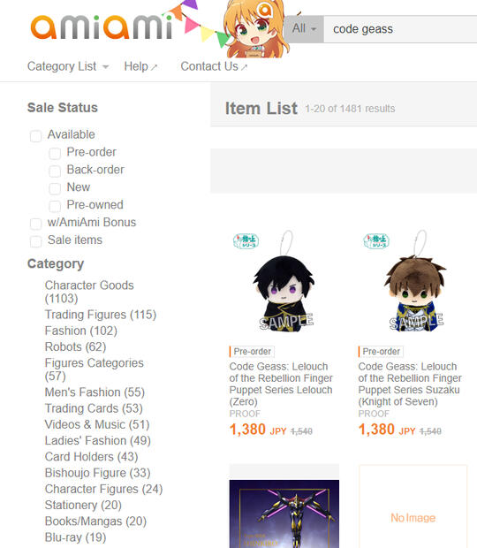Image resolution: width=477 pixels, height=548 pixels.
Task: Enable the Available checkbox
Action: pyautogui.click(x=35, y=136)
